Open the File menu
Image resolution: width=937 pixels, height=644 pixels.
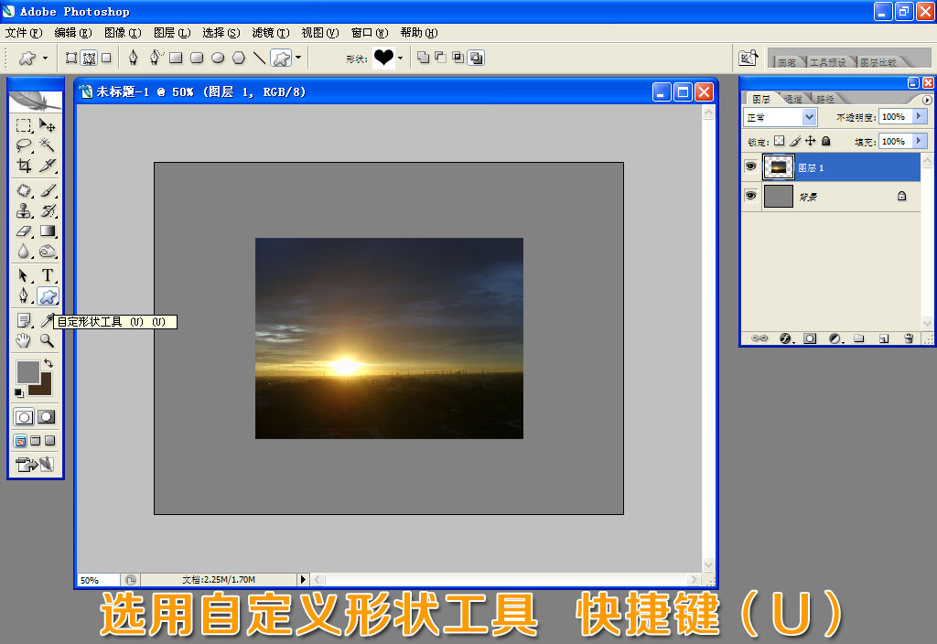24,33
